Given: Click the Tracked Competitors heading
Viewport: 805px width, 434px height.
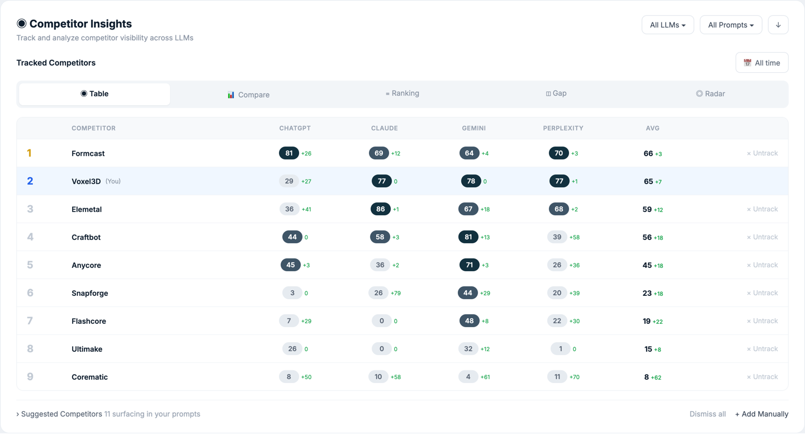Looking at the screenshot, I should coord(56,63).
